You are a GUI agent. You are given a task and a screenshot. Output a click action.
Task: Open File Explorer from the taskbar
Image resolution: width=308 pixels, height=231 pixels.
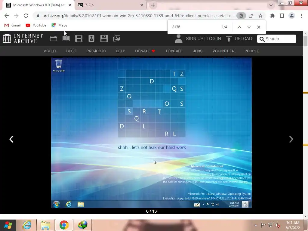[x=45, y=225]
